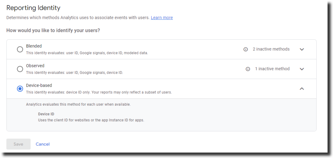Click the Blended option title
The width and height of the screenshot is (333, 158).
point(34,46)
